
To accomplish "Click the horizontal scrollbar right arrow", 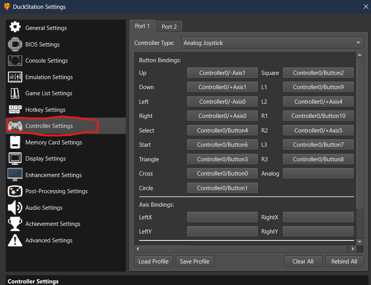I will coord(353,249).
